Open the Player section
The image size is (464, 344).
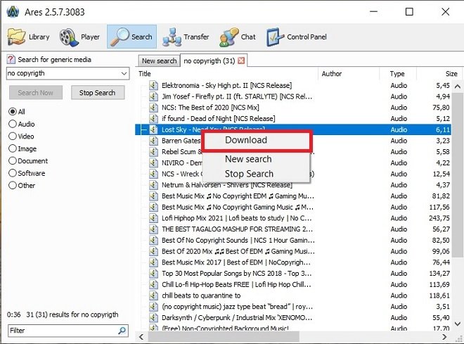tap(79, 37)
